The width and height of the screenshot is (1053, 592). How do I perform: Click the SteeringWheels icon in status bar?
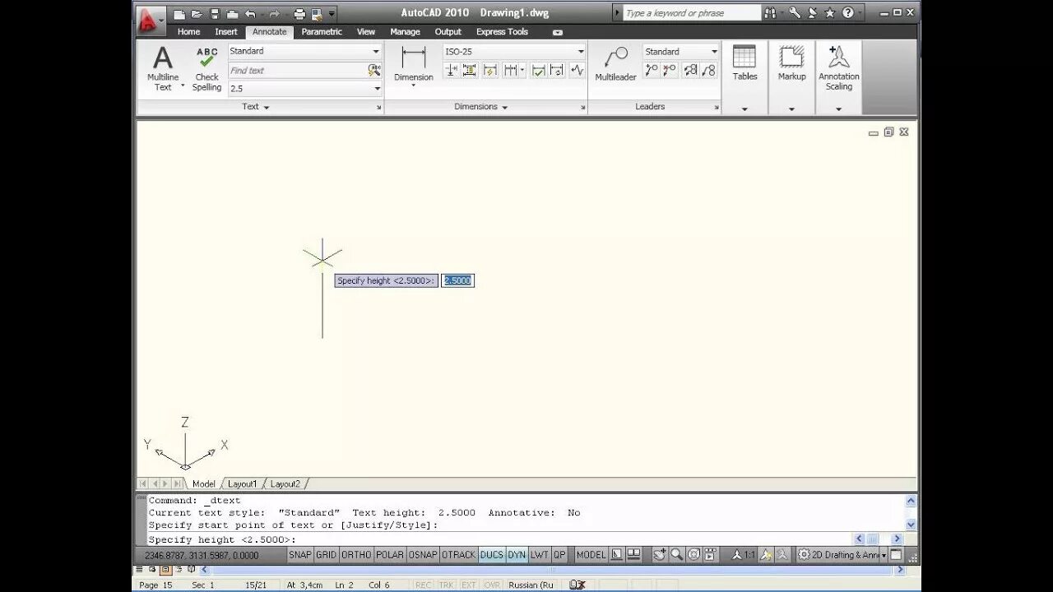[693, 555]
